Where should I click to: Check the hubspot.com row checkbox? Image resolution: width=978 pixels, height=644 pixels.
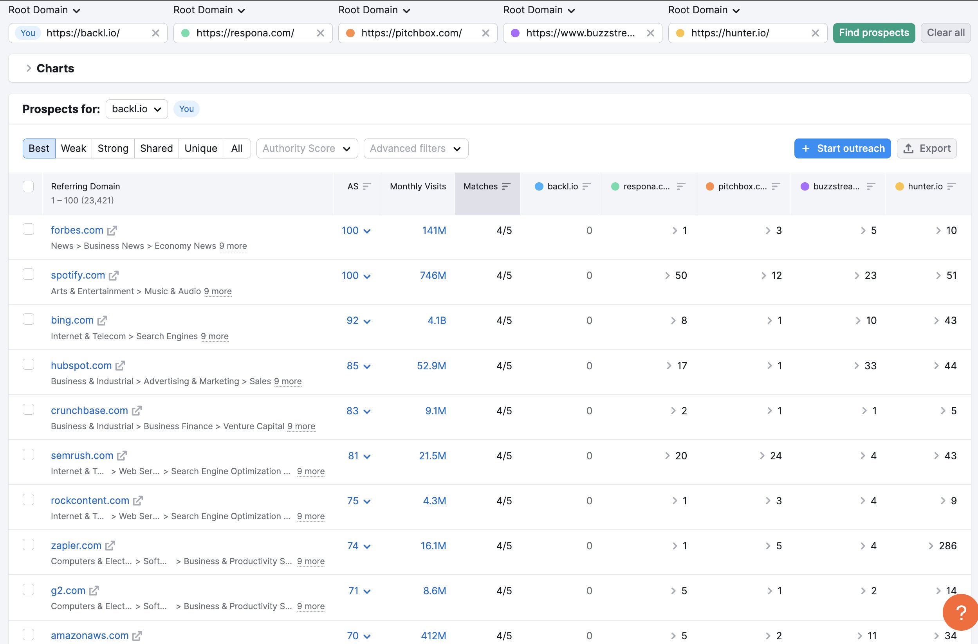pos(28,364)
